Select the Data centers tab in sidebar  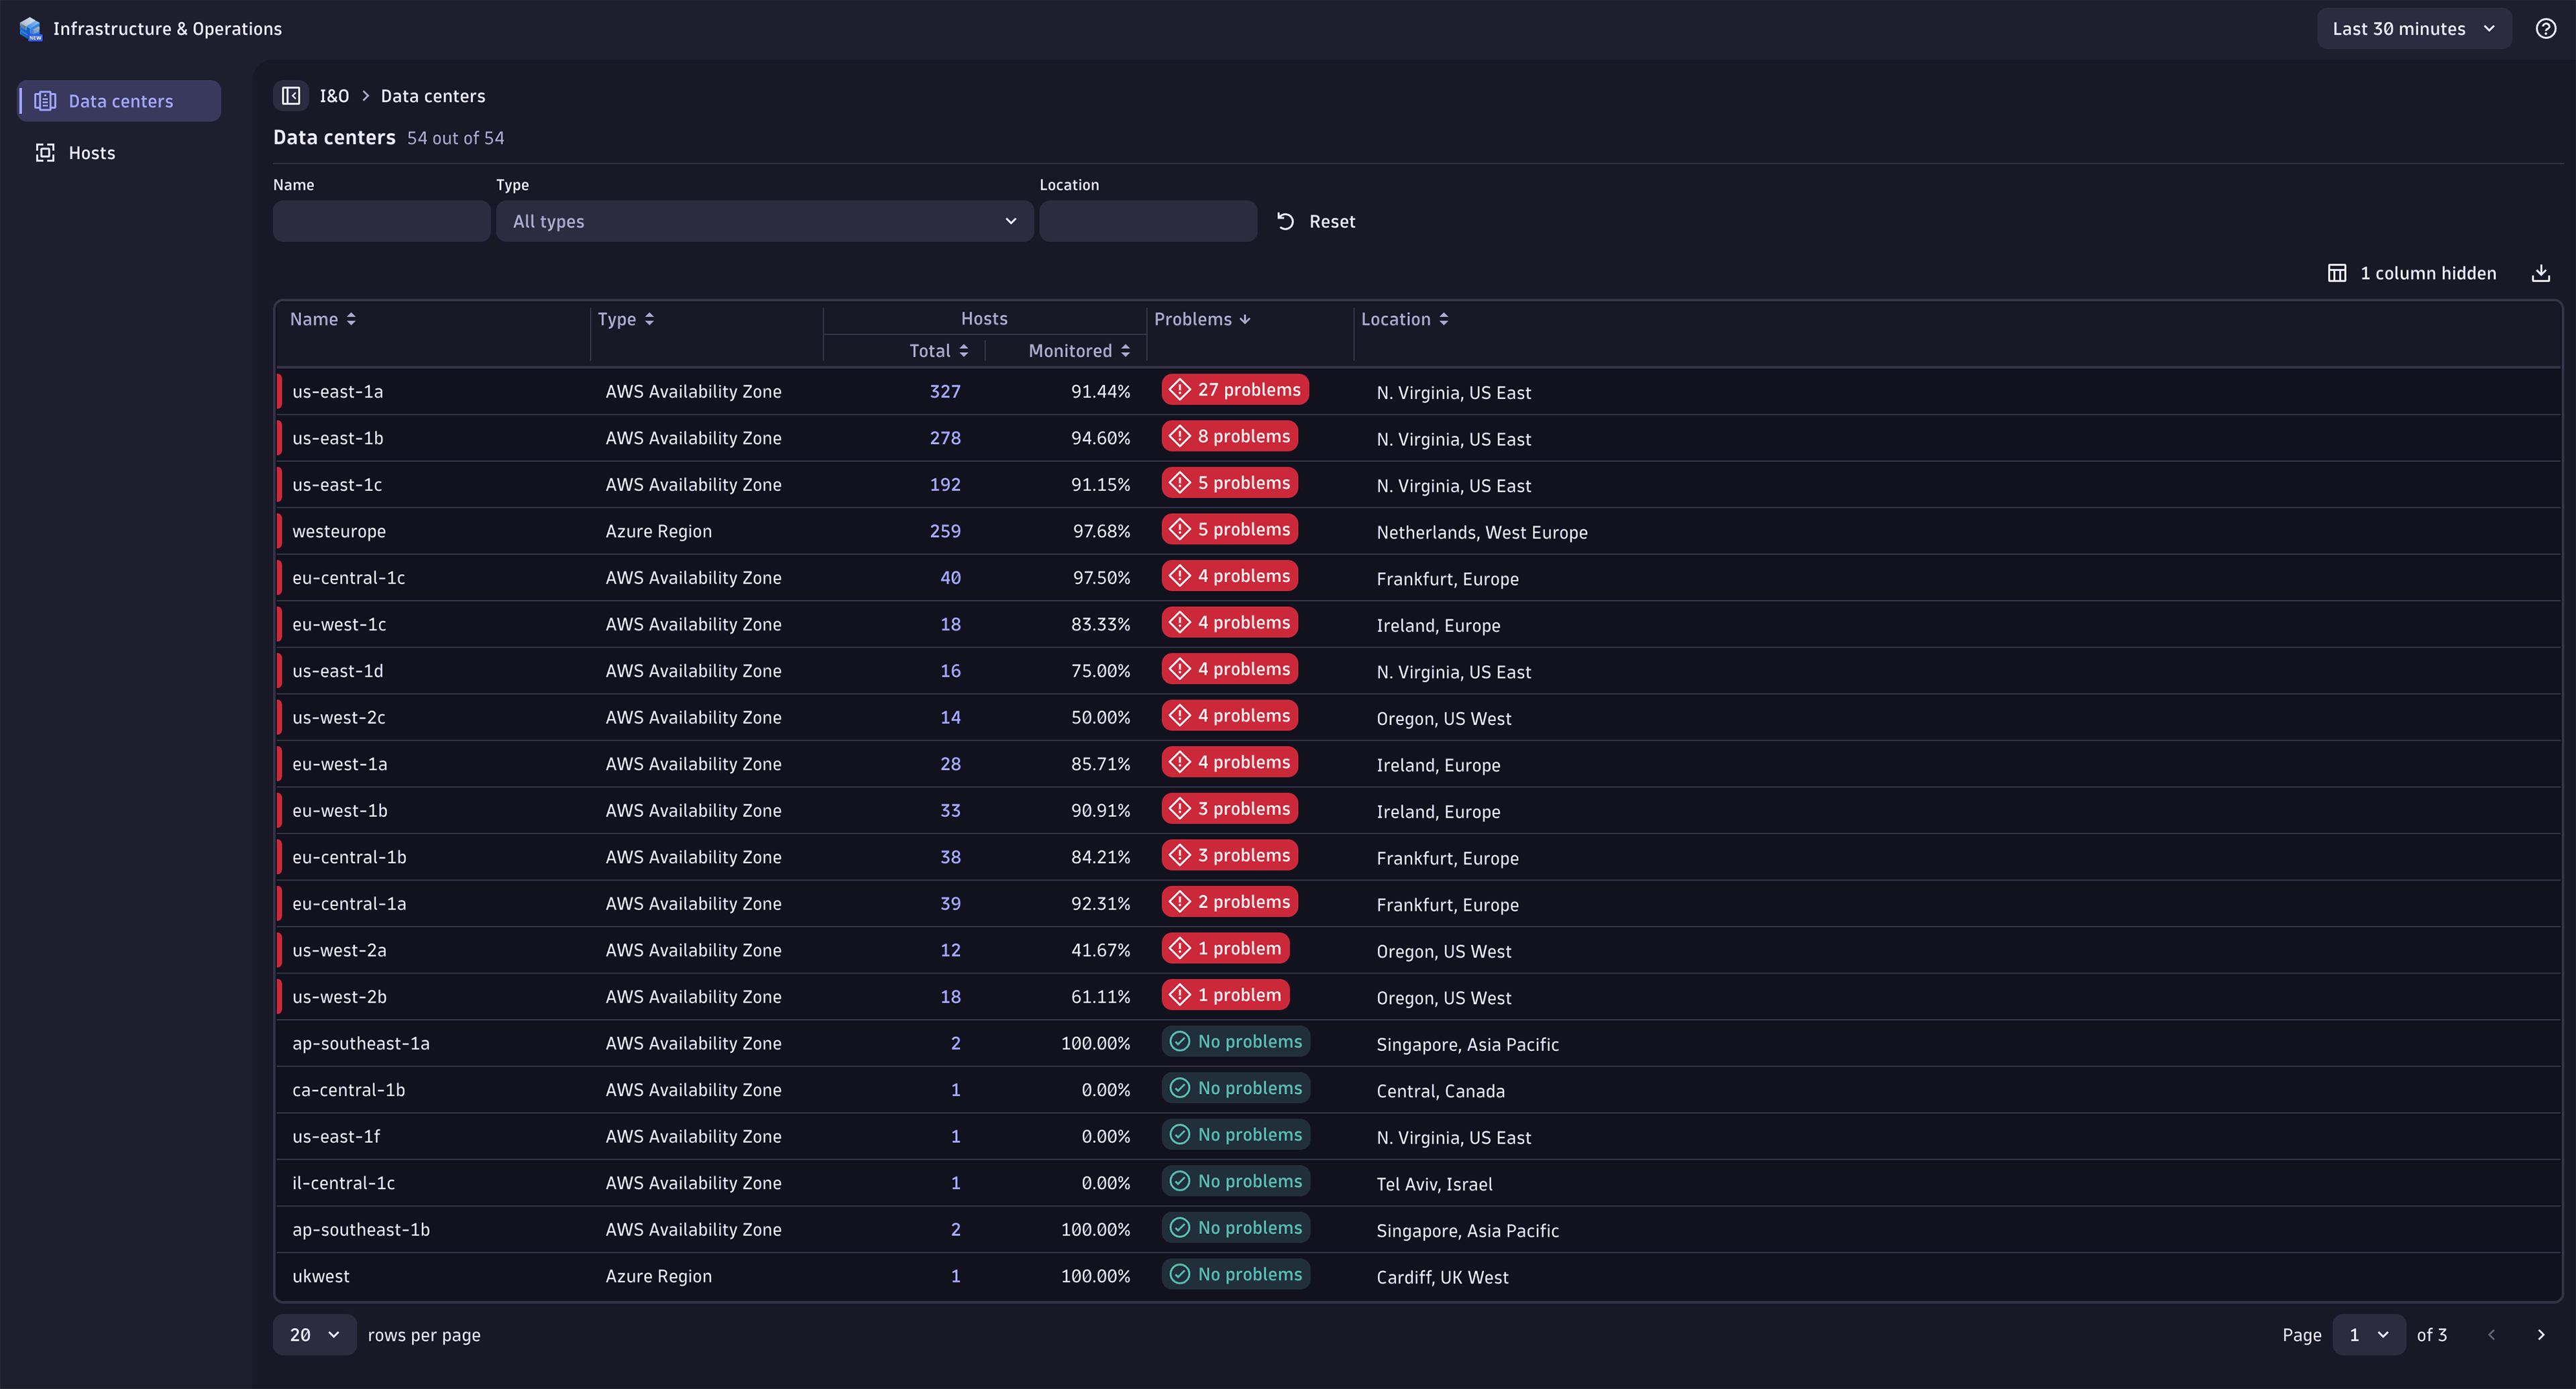pyautogui.click(x=118, y=101)
